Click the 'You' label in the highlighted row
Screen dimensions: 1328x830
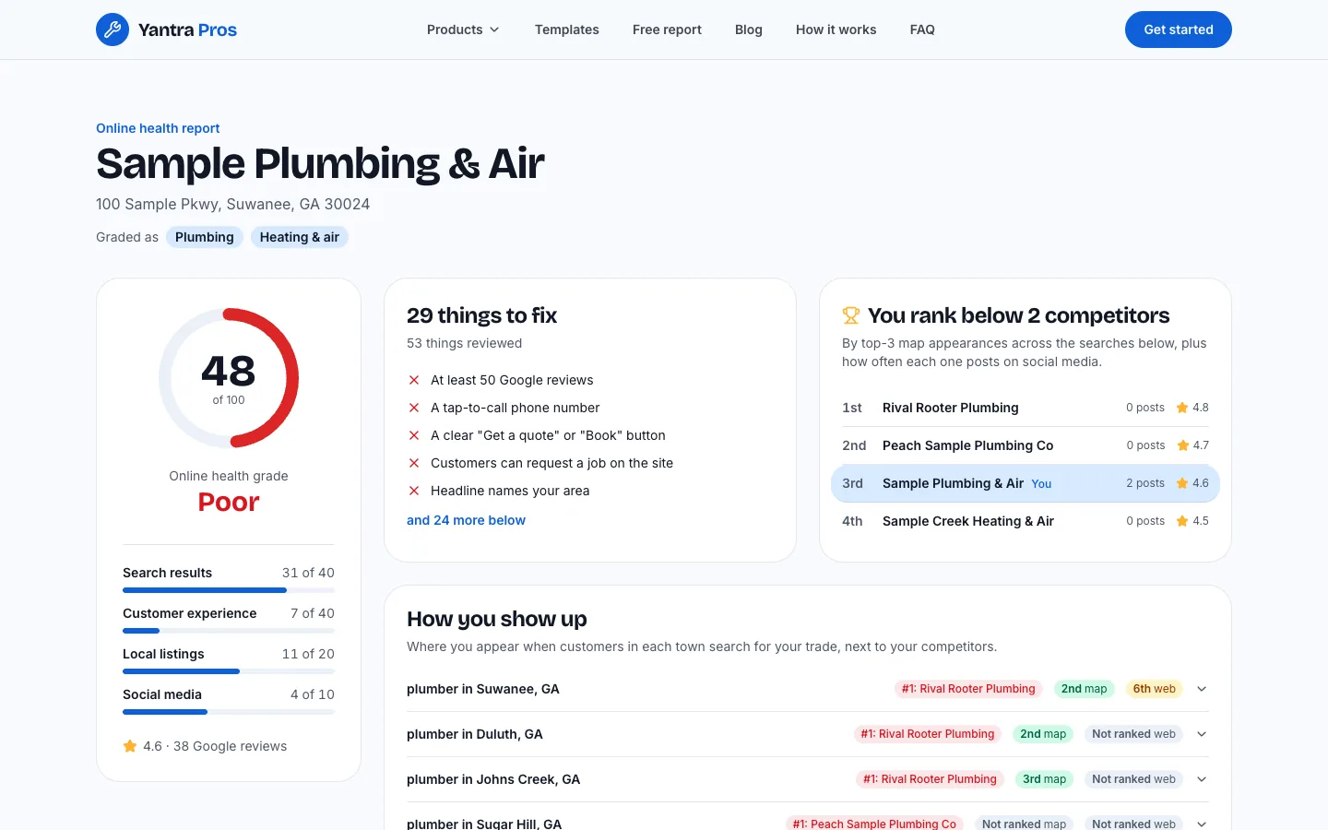click(x=1041, y=484)
